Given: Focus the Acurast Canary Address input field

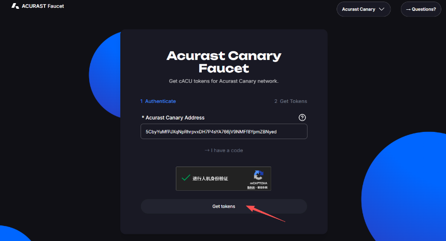Looking at the screenshot, I should (x=224, y=131).
